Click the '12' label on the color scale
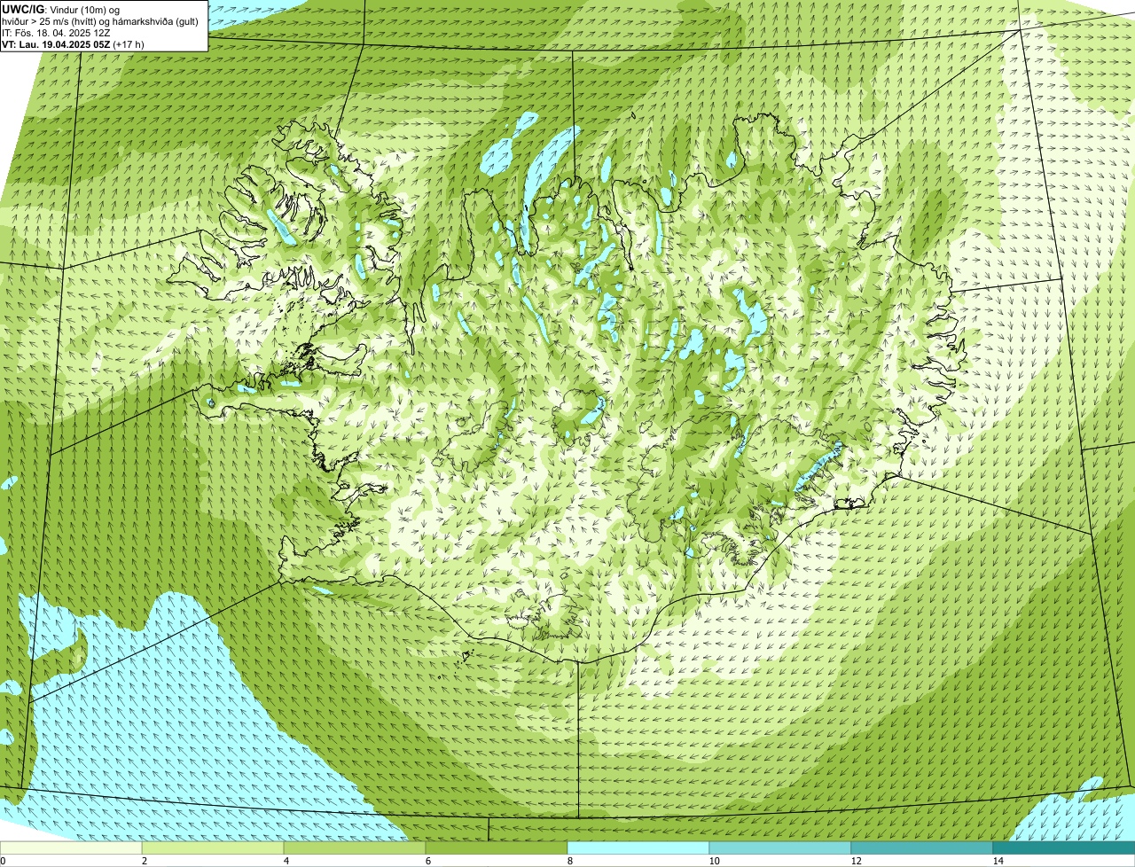 pos(856,861)
